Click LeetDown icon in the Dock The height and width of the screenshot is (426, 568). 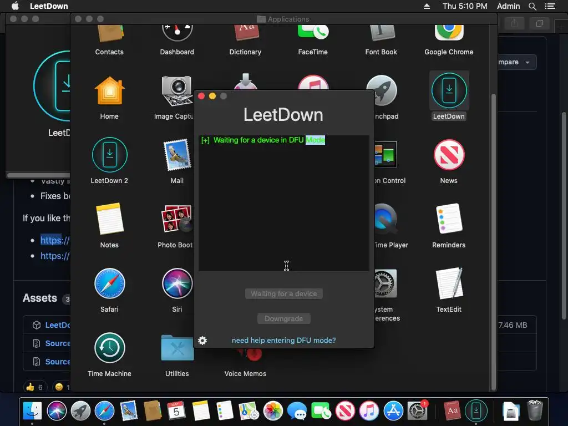(x=476, y=410)
